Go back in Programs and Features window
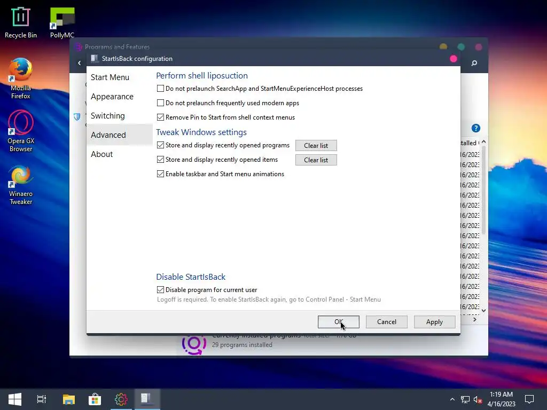547x410 pixels. (x=79, y=63)
